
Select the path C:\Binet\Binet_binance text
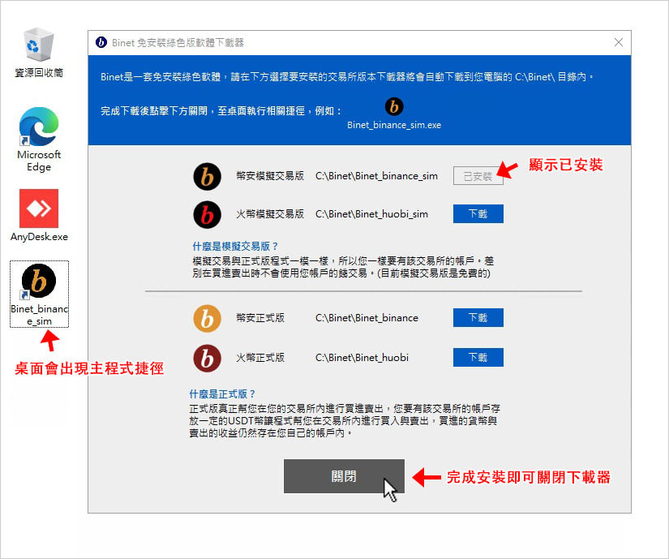(x=367, y=318)
